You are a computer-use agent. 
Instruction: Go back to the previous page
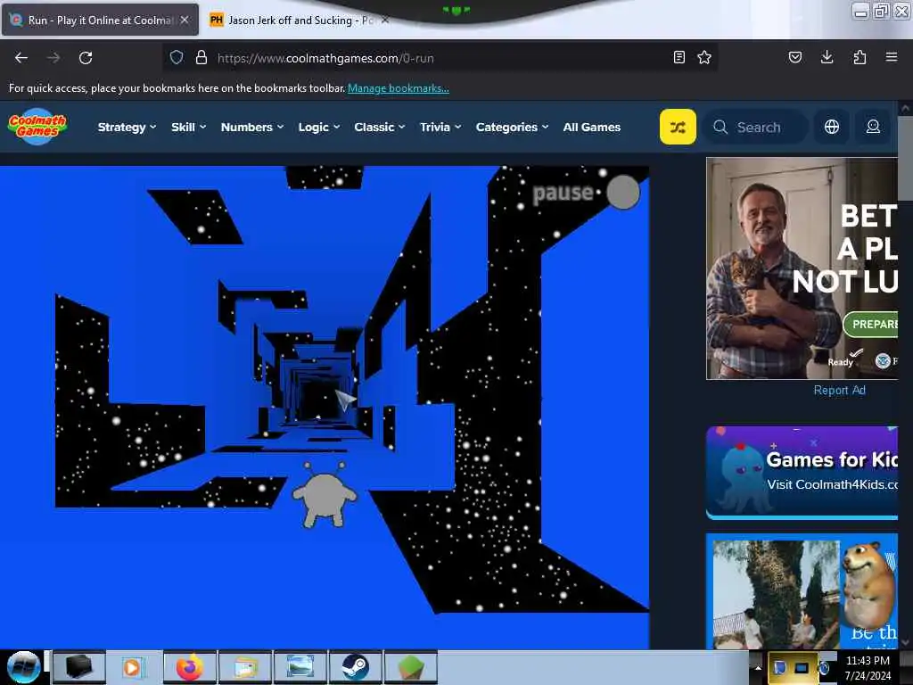[21, 58]
